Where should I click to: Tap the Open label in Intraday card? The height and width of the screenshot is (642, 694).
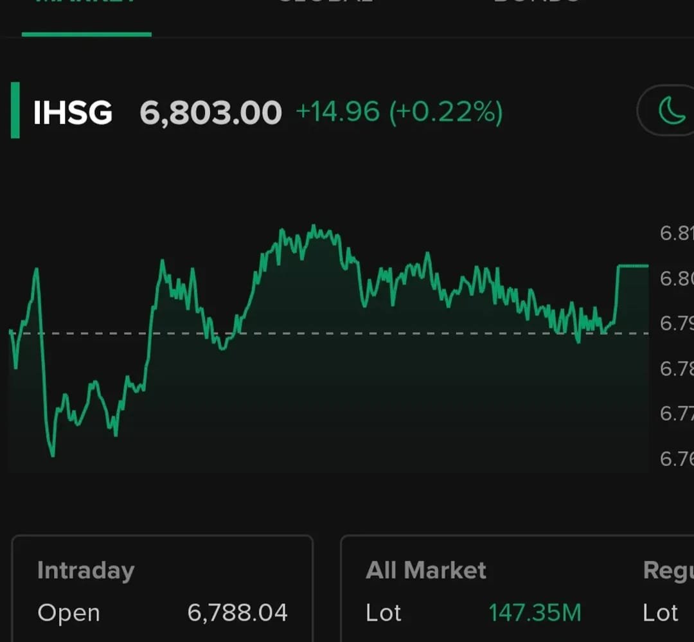[x=69, y=612]
